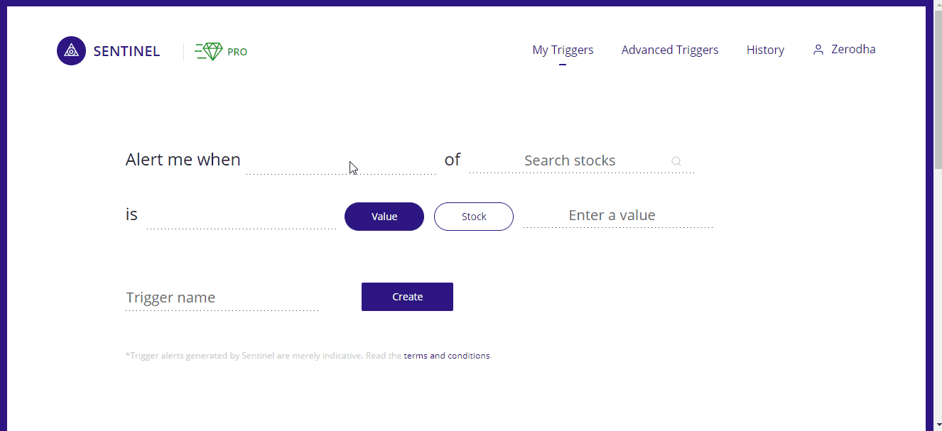Click the "Enter a value" field
Viewport: 942px width, 431px height.
pyautogui.click(x=618, y=215)
